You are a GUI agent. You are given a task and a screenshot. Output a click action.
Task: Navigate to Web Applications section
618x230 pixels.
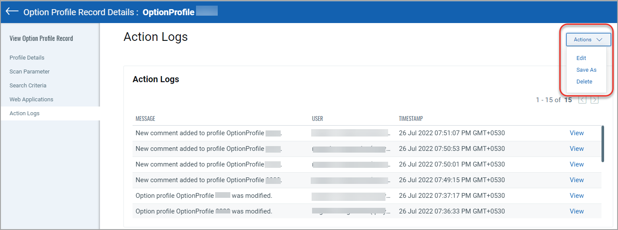[x=31, y=100]
